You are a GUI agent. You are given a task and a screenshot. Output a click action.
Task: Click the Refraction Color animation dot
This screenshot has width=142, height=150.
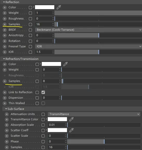(5, 64)
